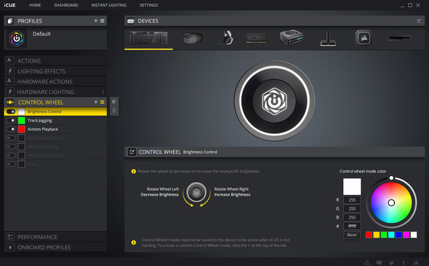Viewport: 429px width, 266px height.
Task: Click the brightness ring handle on wheel
Action: tap(391, 178)
